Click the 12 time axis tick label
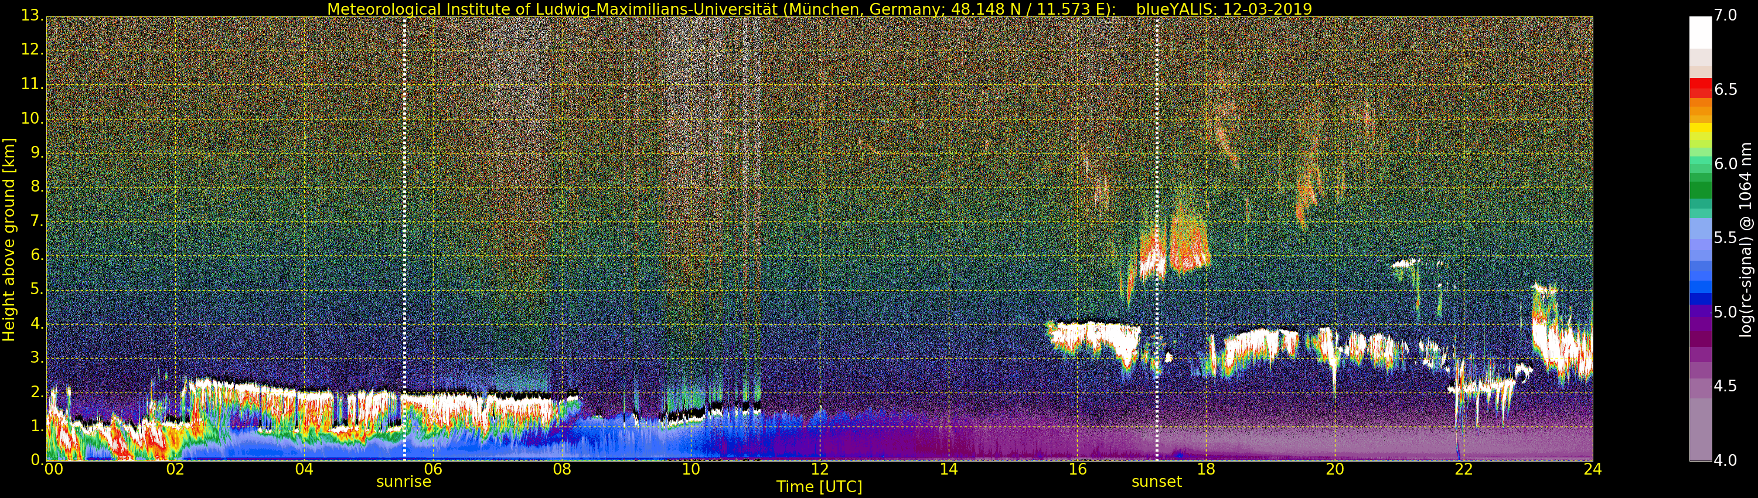Image resolution: width=1758 pixels, height=498 pixels. [820, 469]
